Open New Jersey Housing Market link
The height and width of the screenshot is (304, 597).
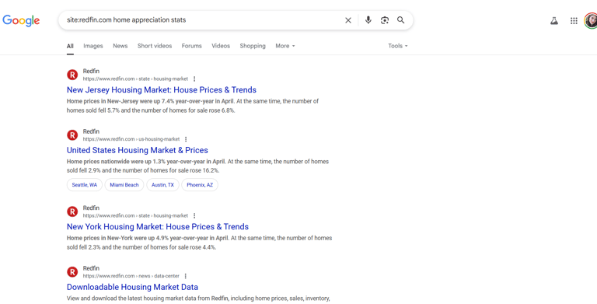162,90
